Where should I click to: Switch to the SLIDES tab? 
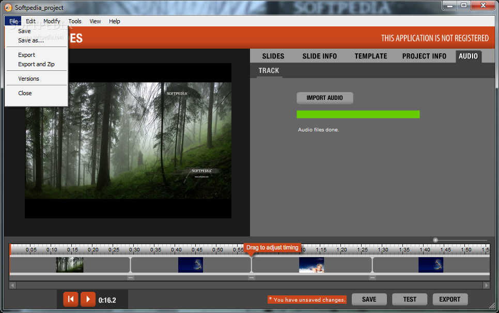273,56
